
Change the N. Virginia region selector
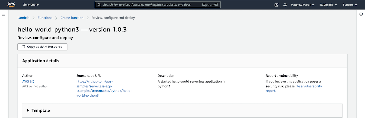[x=328, y=4]
